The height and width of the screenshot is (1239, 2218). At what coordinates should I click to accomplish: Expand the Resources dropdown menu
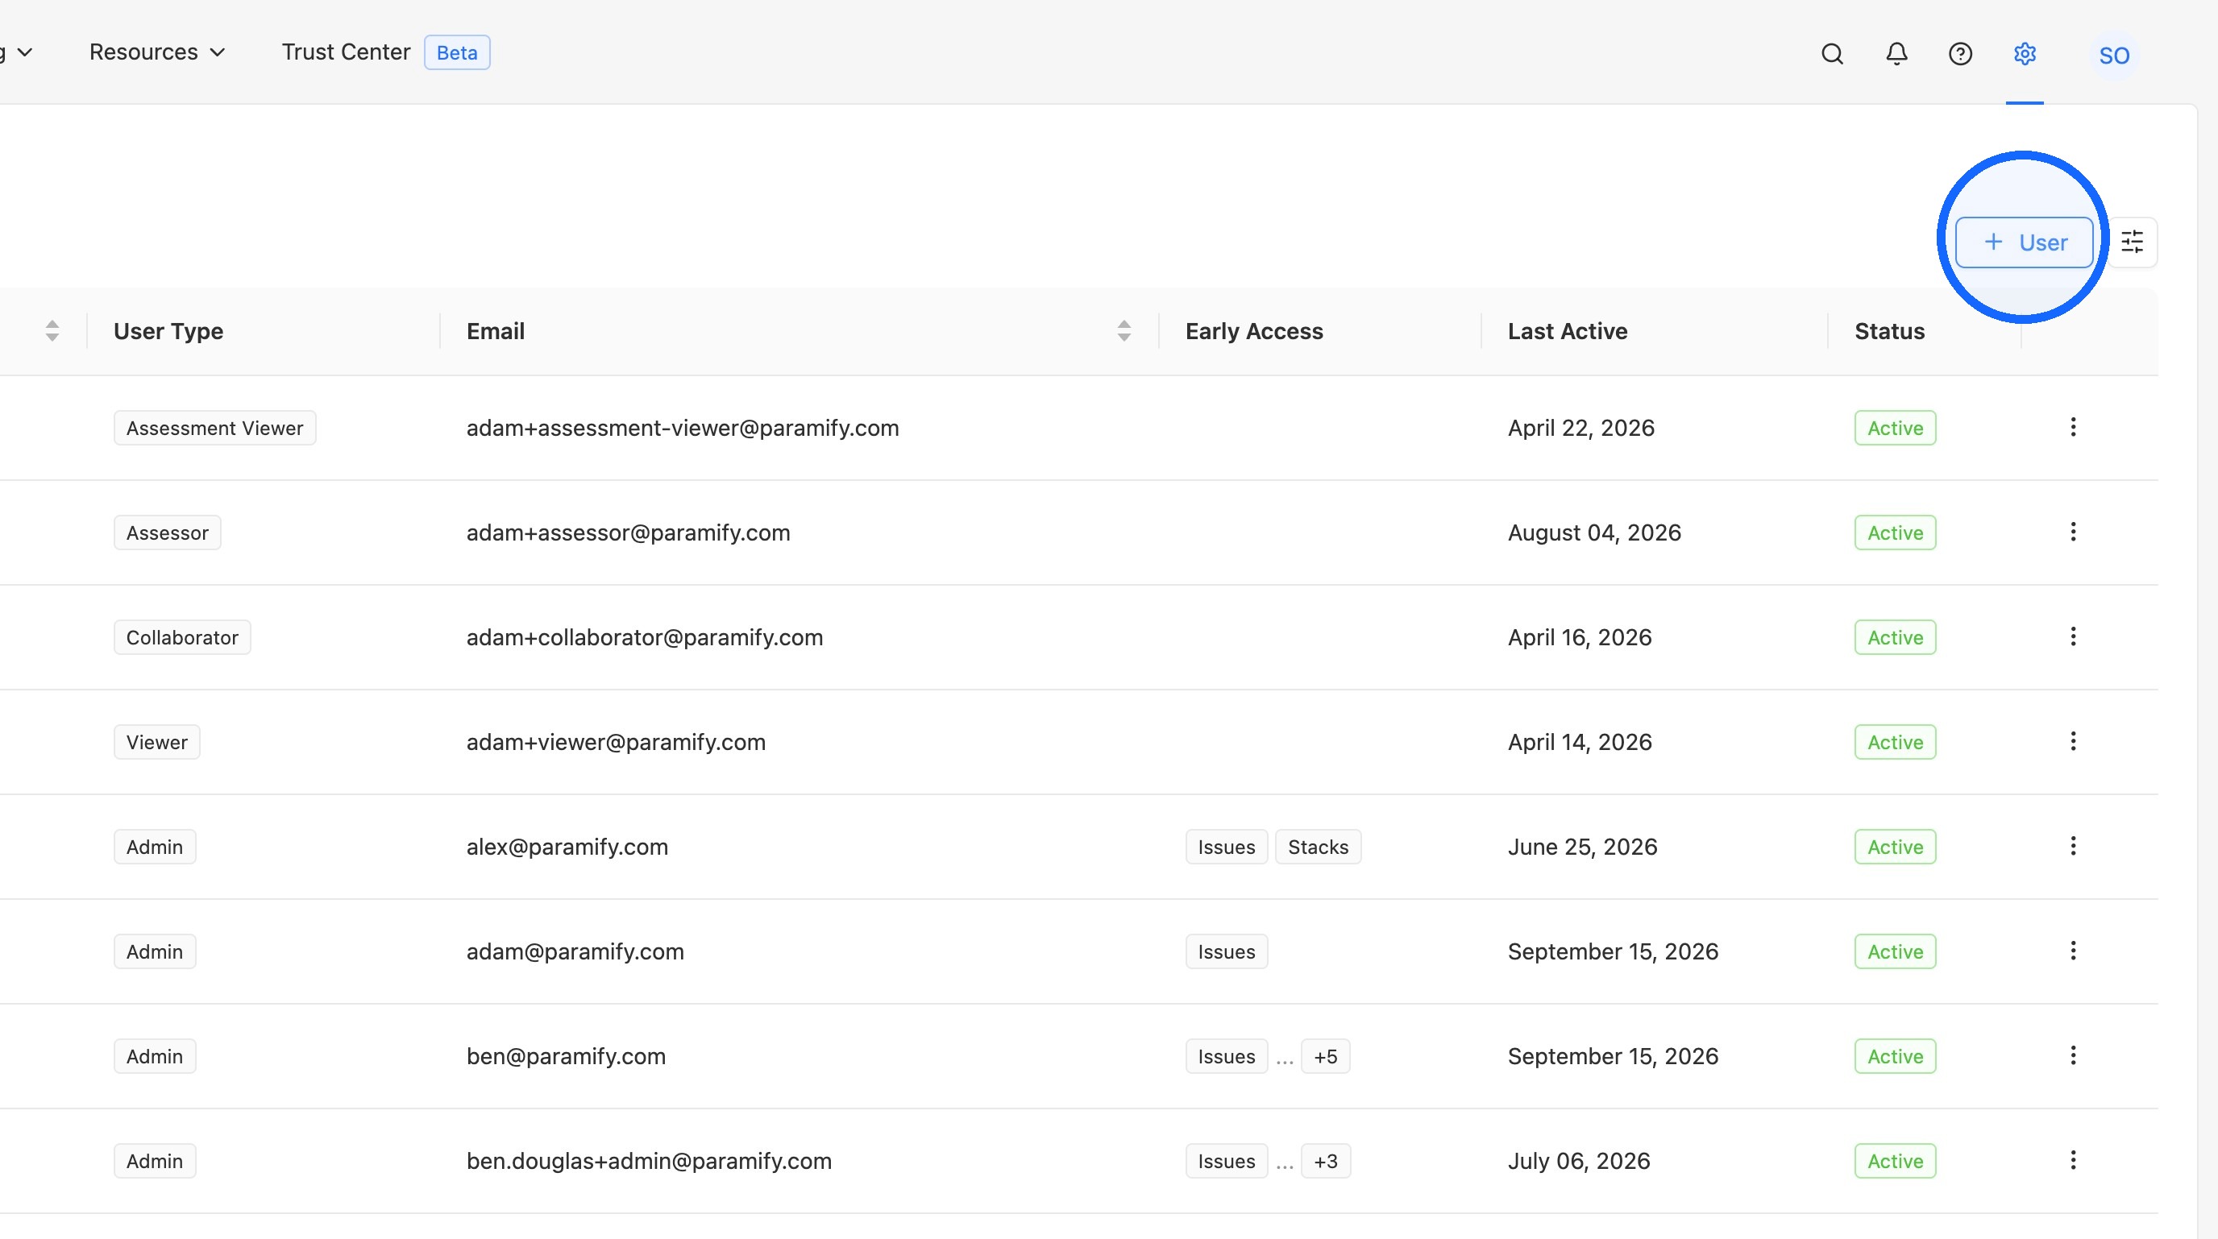coord(156,52)
